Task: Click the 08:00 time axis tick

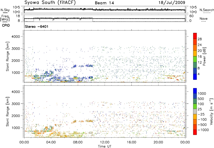Action: (78, 142)
